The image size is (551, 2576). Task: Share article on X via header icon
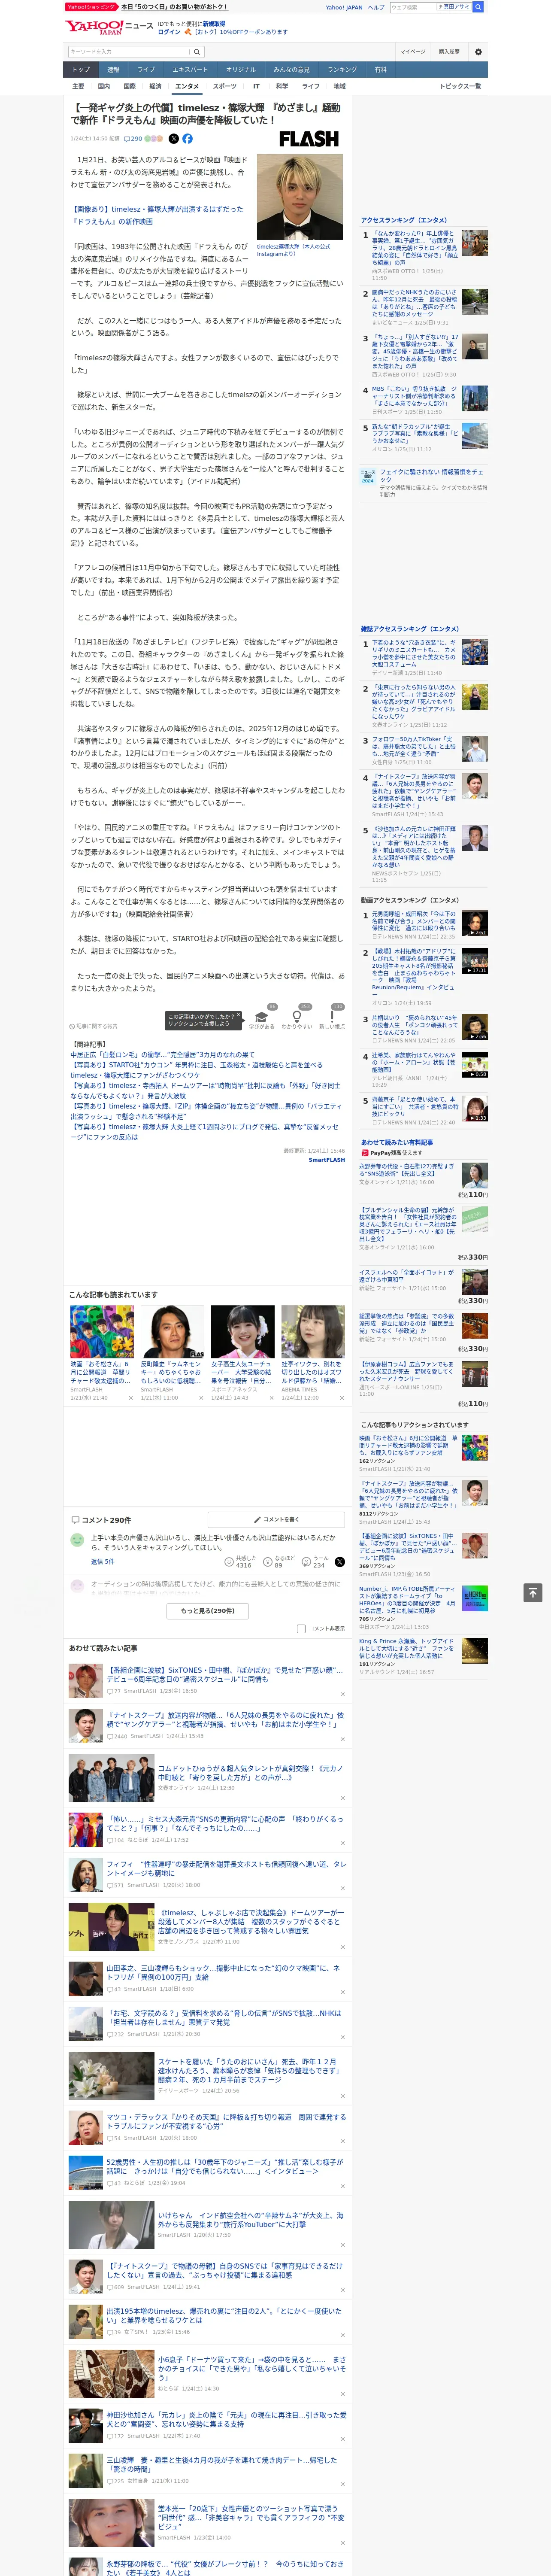coord(174,139)
